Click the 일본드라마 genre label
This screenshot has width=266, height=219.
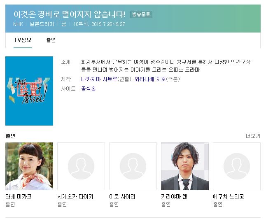[42, 24]
